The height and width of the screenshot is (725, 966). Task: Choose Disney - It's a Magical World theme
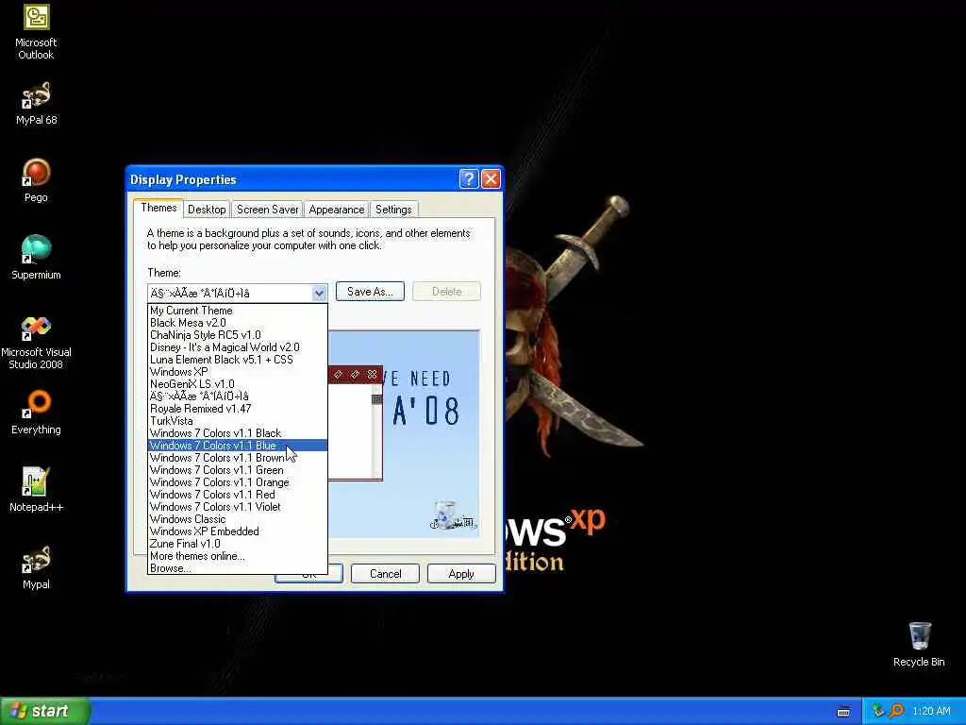pyautogui.click(x=237, y=347)
